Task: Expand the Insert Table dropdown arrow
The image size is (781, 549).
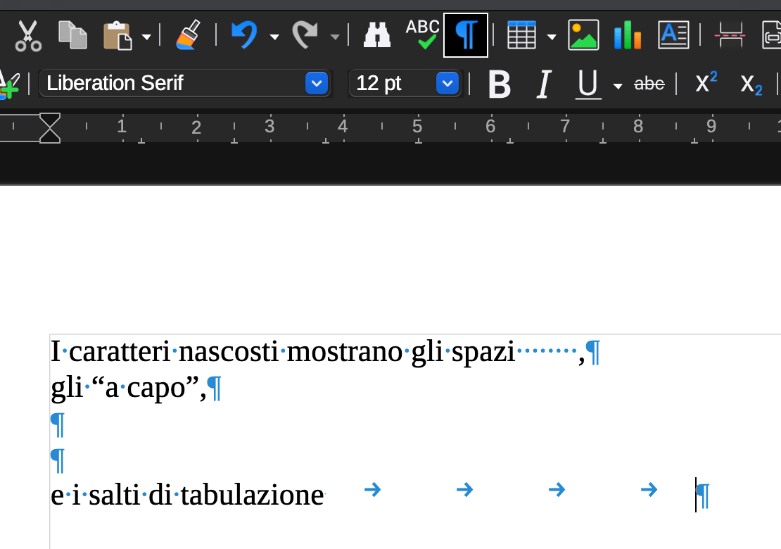Action: (x=552, y=37)
